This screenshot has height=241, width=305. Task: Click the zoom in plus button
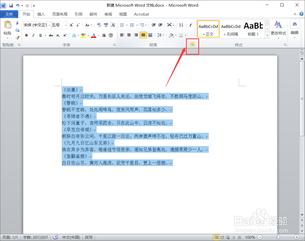(x=297, y=237)
